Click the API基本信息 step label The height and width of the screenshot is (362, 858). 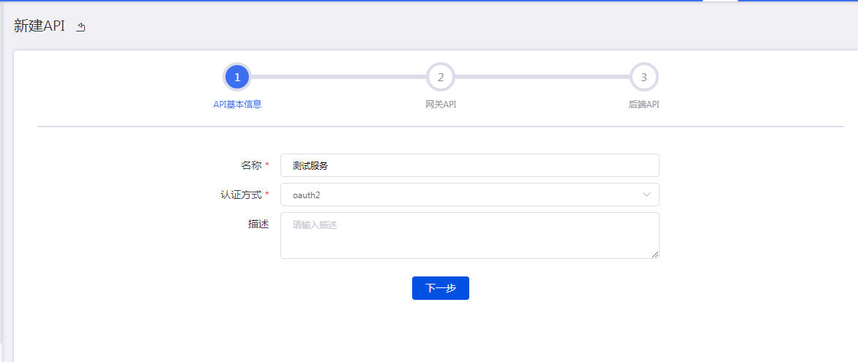[237, 105]
